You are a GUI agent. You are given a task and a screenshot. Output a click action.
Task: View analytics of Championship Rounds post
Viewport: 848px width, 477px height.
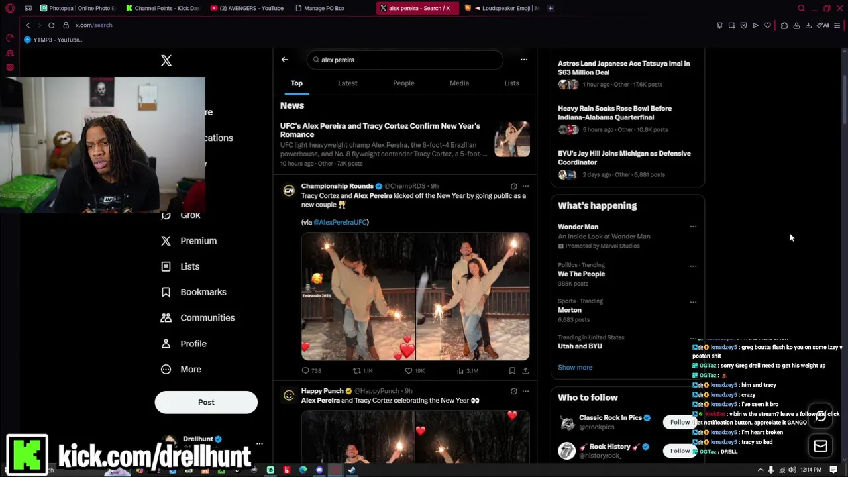(x=467, y=371)
